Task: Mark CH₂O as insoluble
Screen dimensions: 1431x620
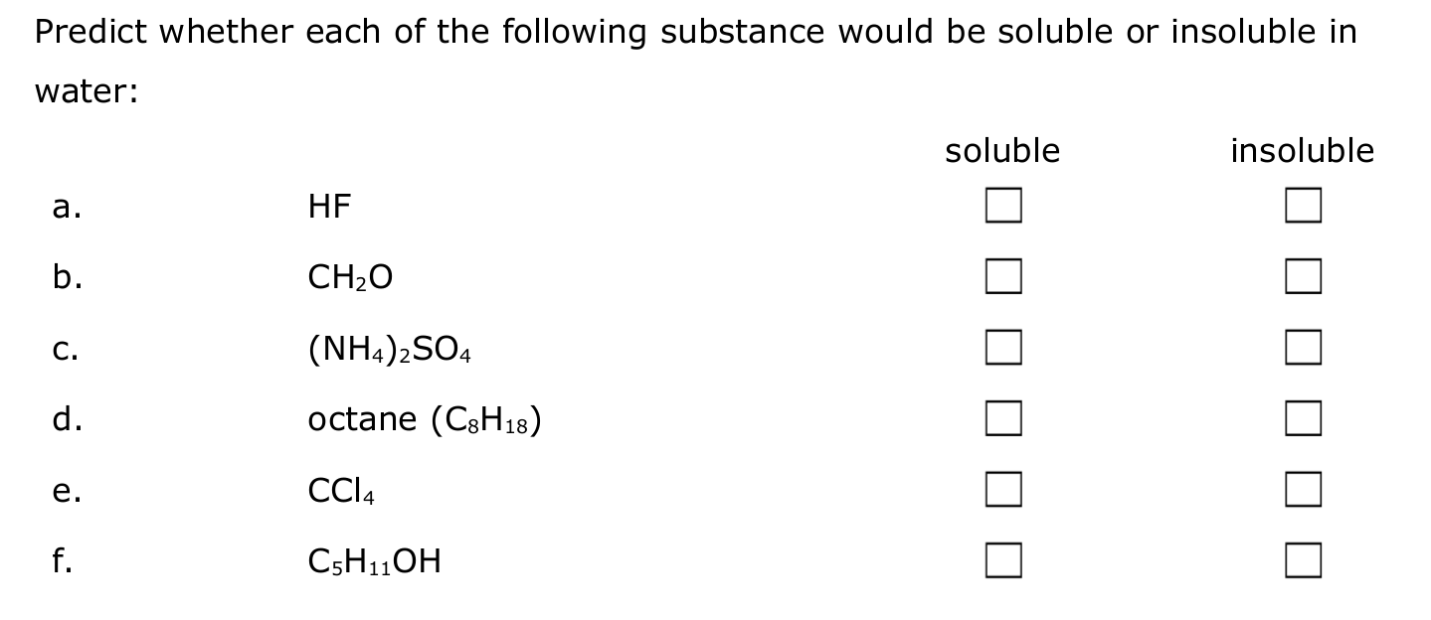Action: [1303, 277]
